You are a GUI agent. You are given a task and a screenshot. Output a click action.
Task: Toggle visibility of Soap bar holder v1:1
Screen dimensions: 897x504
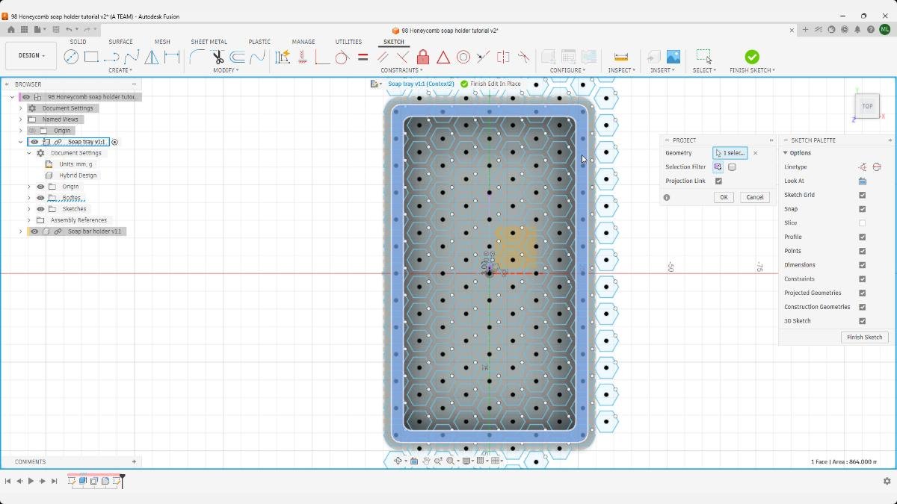34,231
